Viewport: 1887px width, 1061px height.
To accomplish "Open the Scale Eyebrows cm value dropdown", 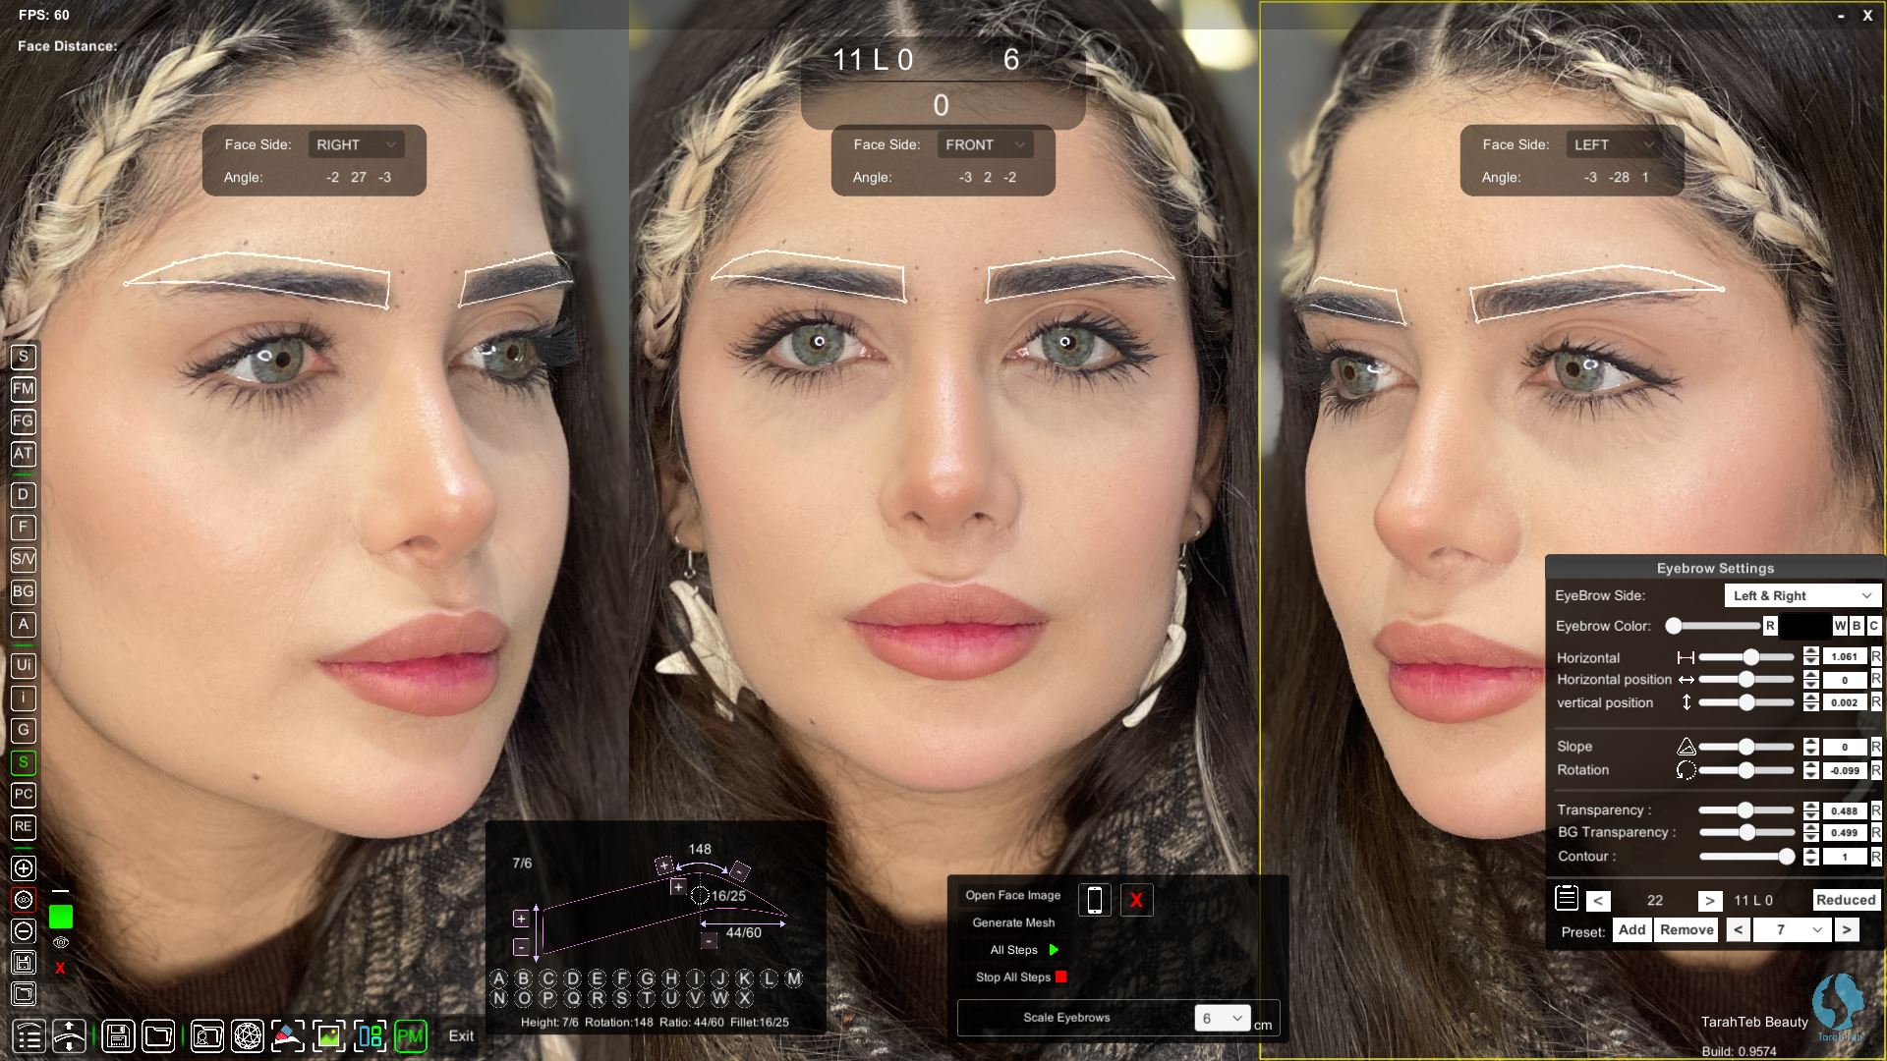I will coord(1223,1019).
